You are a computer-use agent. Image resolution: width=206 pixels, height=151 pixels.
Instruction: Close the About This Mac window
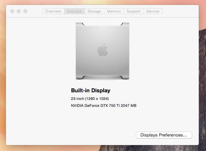pyautogui.click(x=12, y=11)
